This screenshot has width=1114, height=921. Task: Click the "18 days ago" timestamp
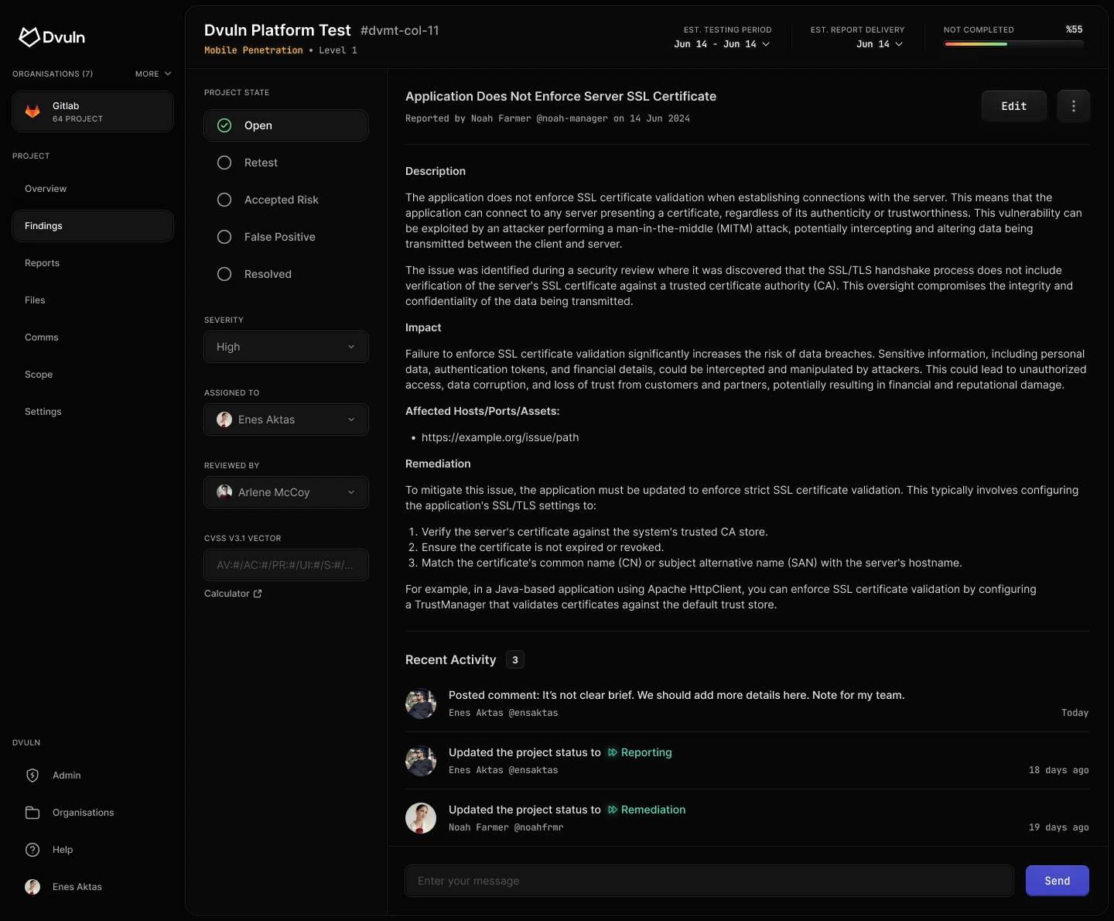click(1058, 770)
